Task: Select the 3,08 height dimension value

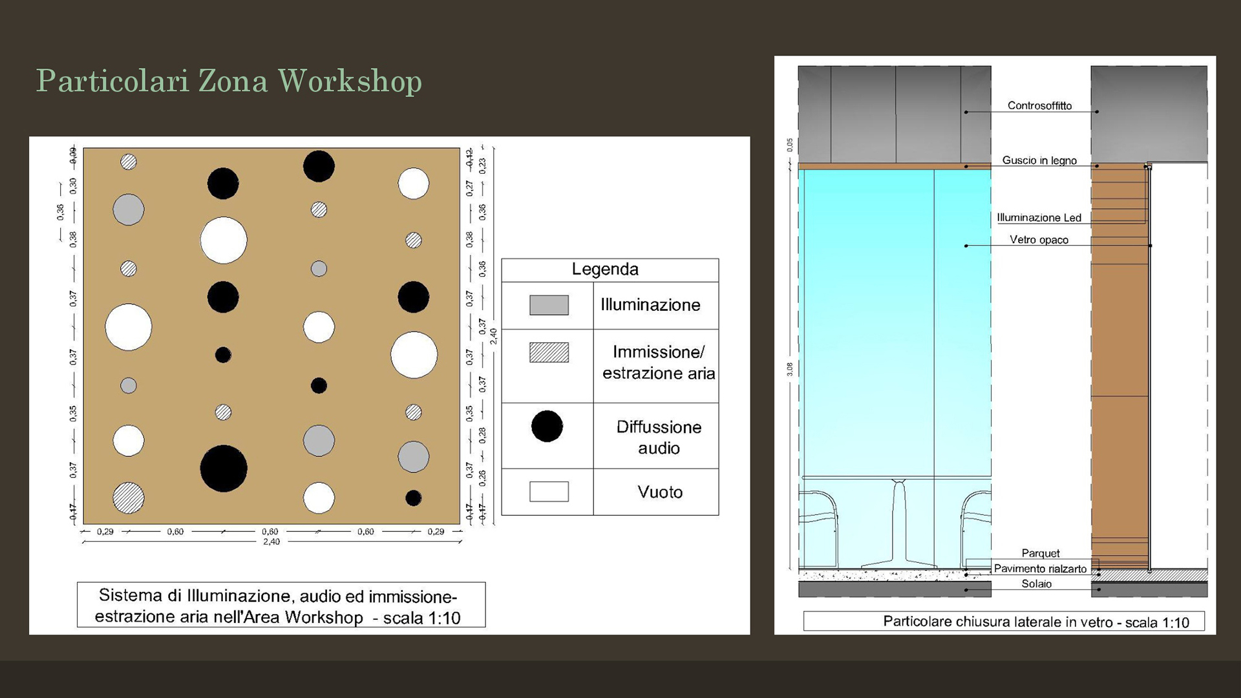Action: (x=790, y=369)
